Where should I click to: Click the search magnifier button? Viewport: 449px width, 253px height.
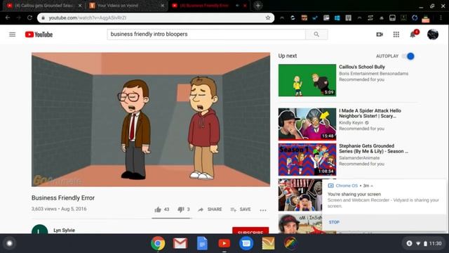point(316,34)
